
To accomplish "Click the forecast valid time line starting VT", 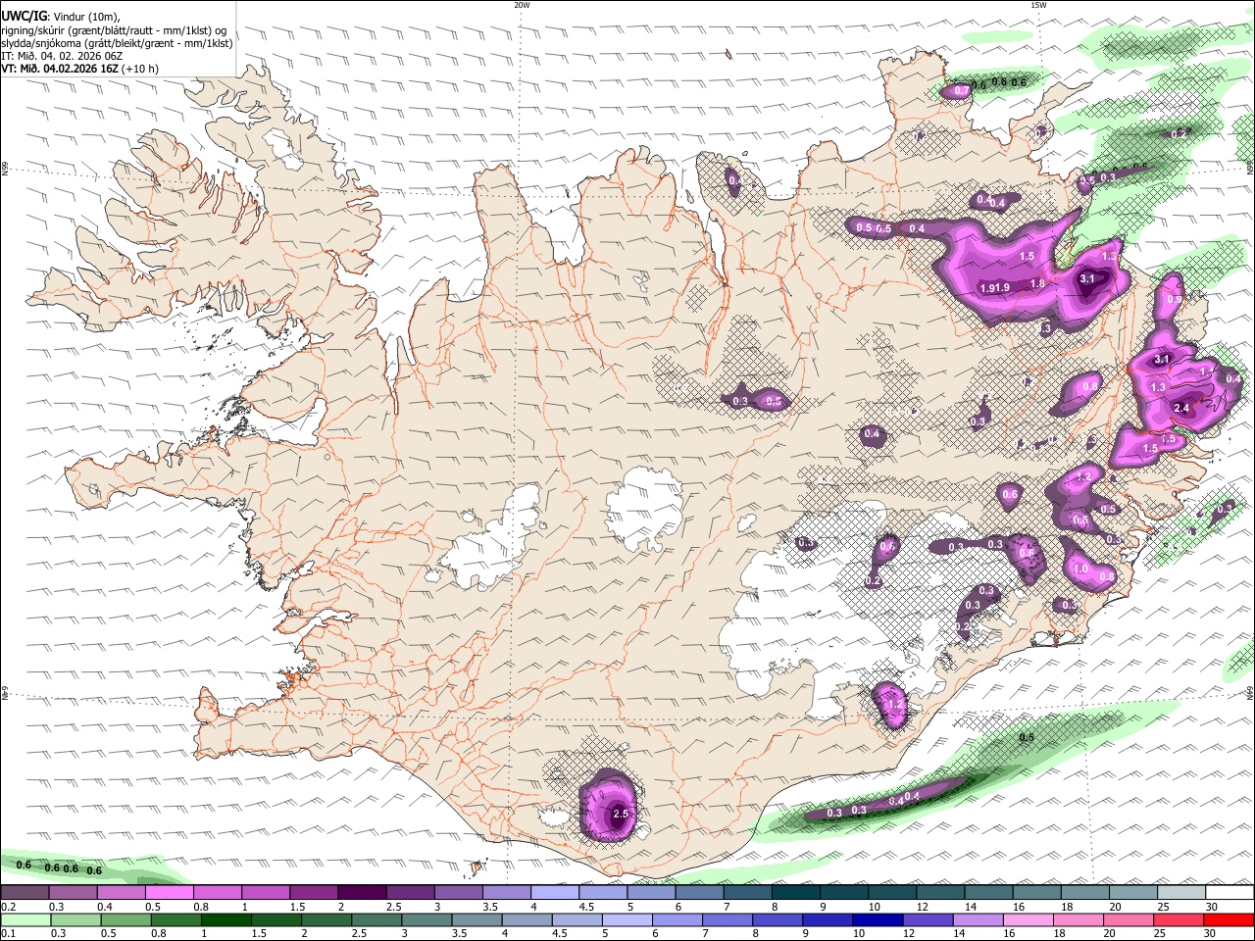I will coord(79,69).
